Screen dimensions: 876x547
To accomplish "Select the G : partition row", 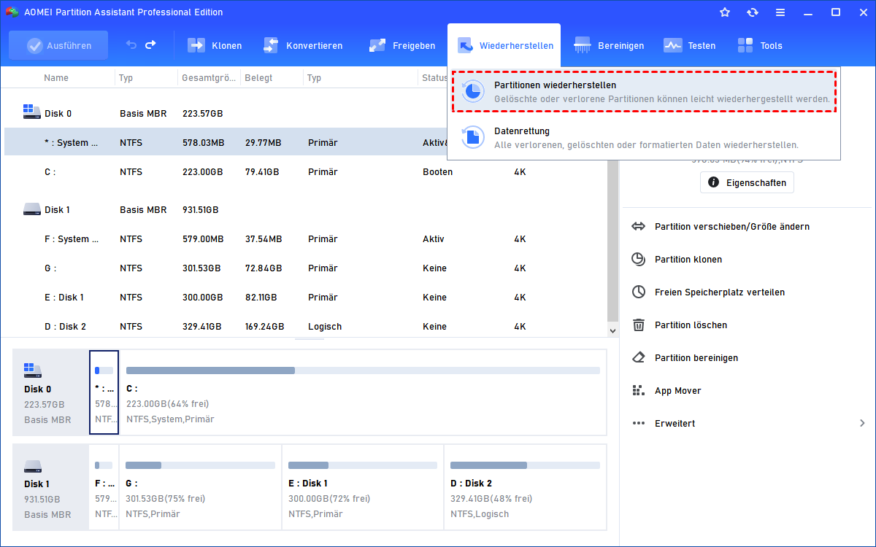I will click(306, 268).
